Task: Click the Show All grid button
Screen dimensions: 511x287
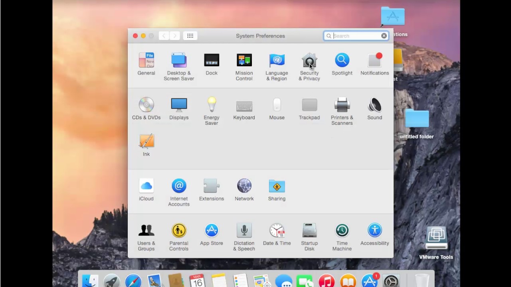Action: click(x=190, y=36)
